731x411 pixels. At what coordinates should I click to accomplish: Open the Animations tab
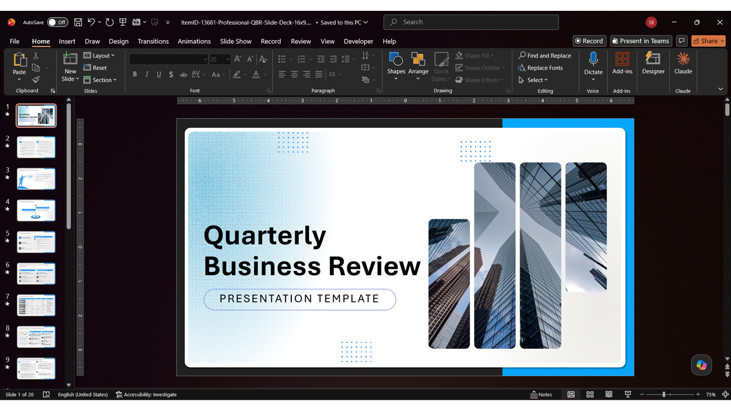pos(194,41)
